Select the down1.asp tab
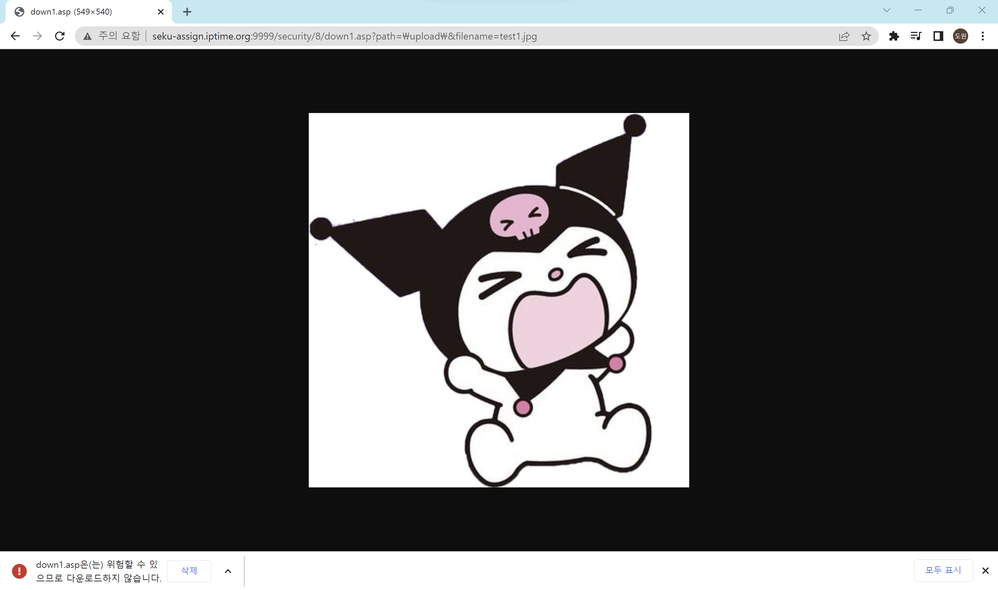The image size is (998, 590). coord(89,12)
